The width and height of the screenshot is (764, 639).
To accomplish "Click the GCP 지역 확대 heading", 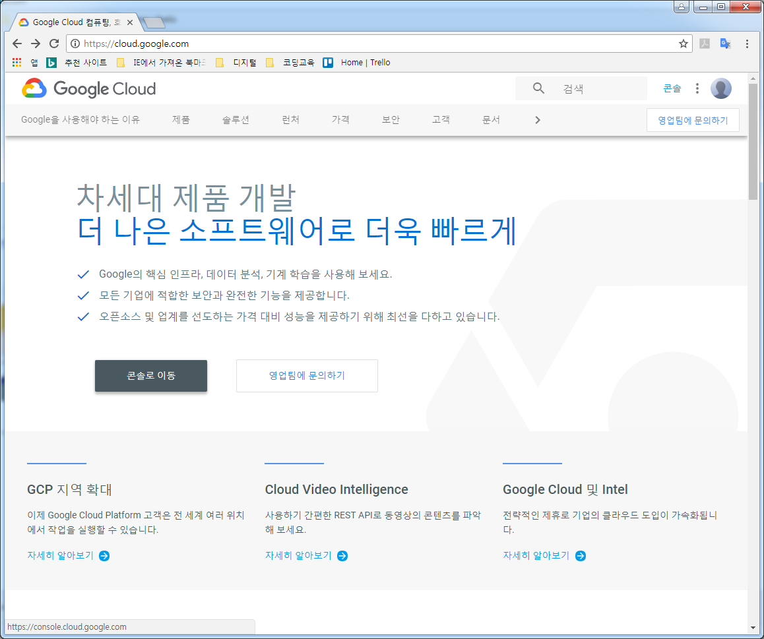I will 70,489.
